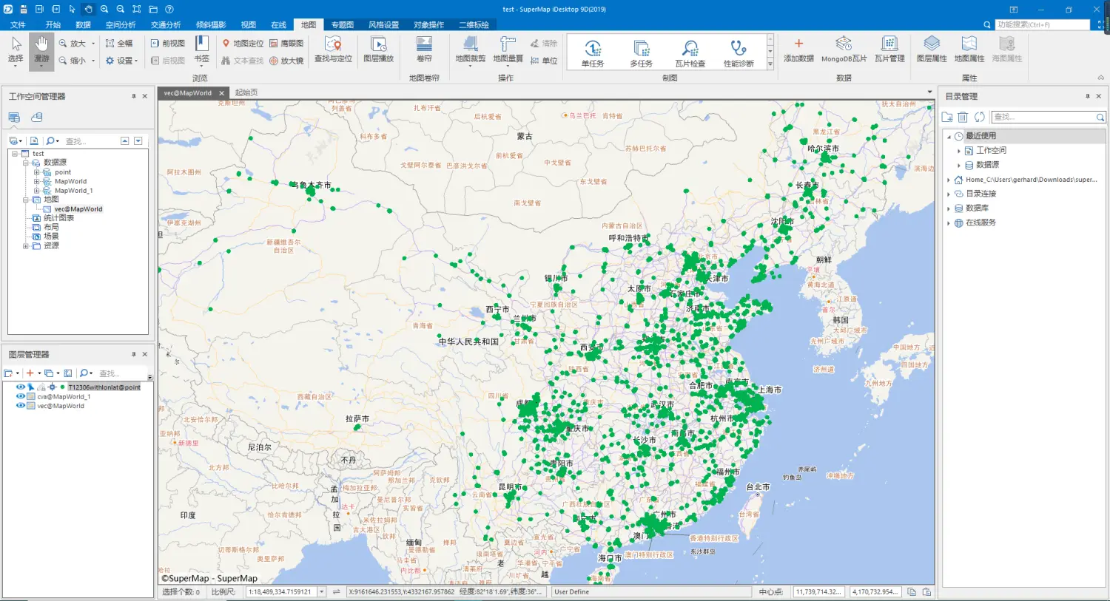
Task: Open the 地图量算 map measure tool
Action: tap(508, 50)
